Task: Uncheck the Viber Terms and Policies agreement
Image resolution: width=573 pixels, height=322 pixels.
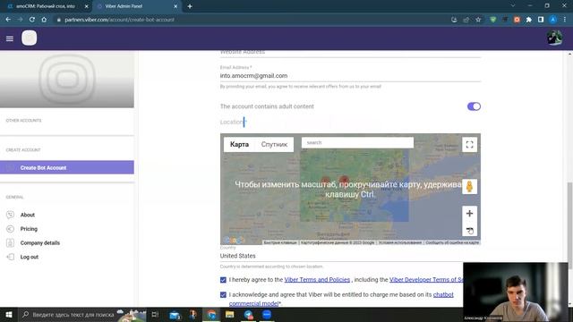Action: 223,280
